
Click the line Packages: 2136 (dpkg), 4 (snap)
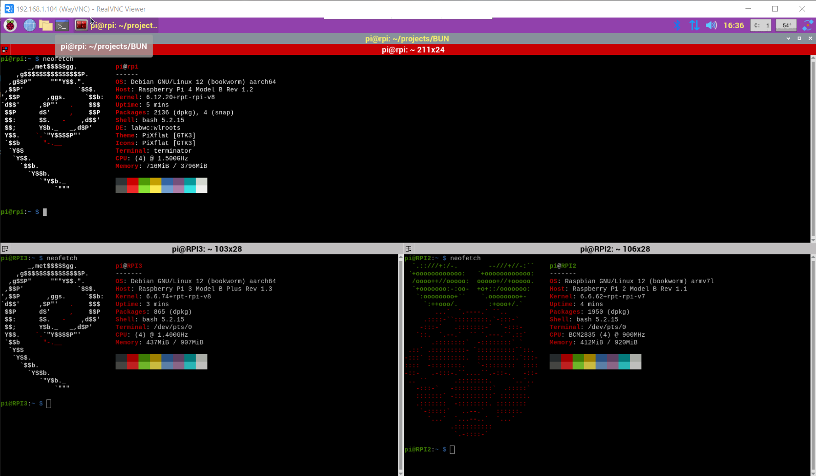(x=175, y=113)
